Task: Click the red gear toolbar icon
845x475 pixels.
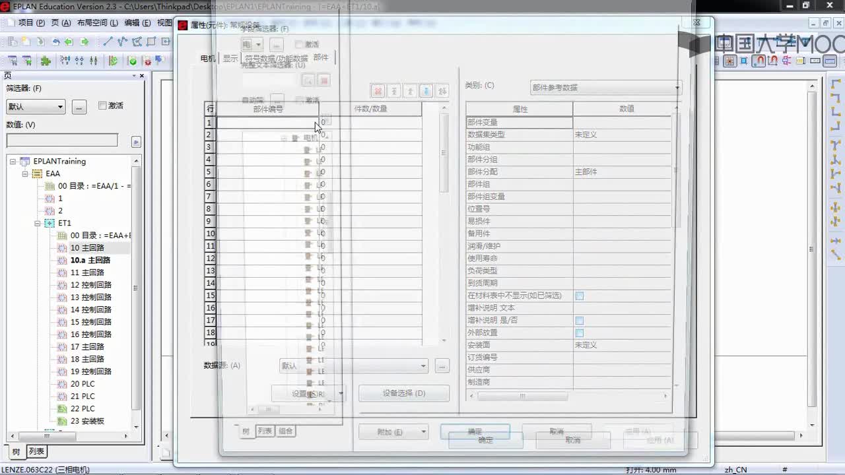Action: click(x=147, y=61)
